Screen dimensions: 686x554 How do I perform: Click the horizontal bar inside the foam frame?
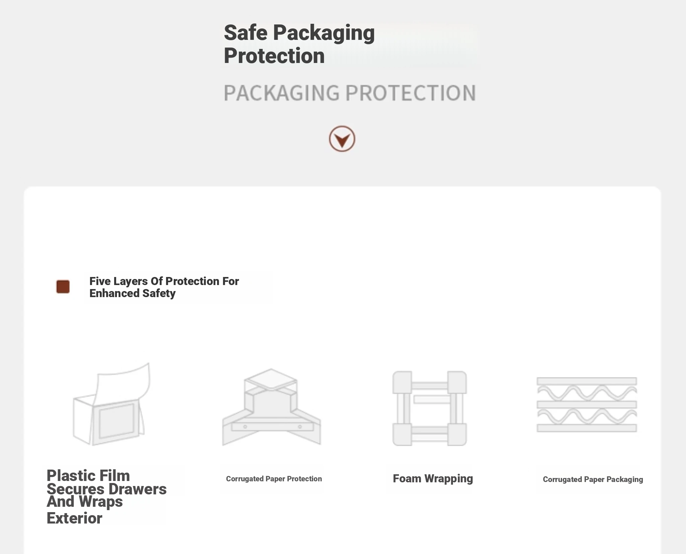click(431, 399)
